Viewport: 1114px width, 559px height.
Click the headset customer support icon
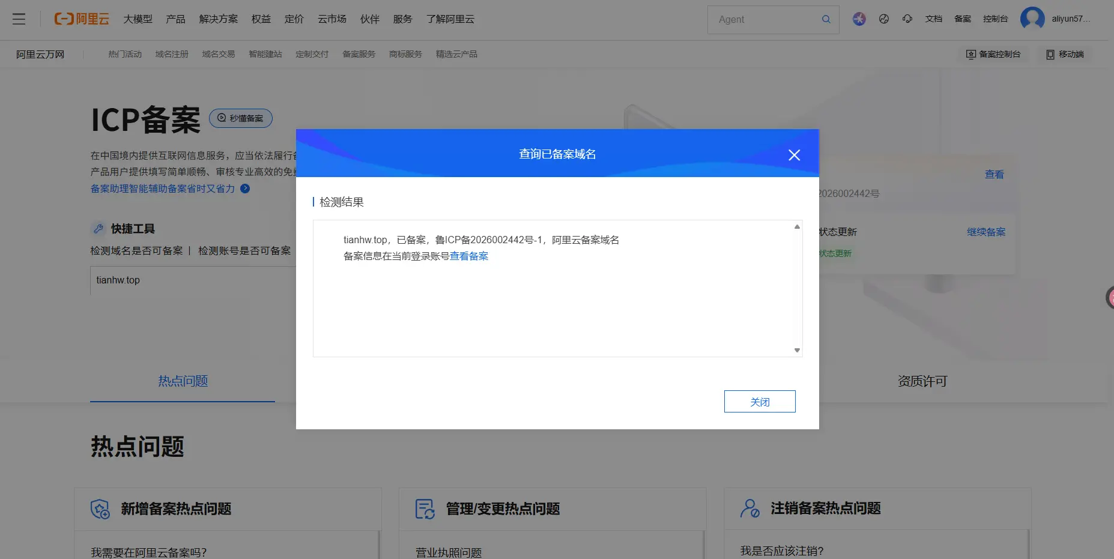907,19
